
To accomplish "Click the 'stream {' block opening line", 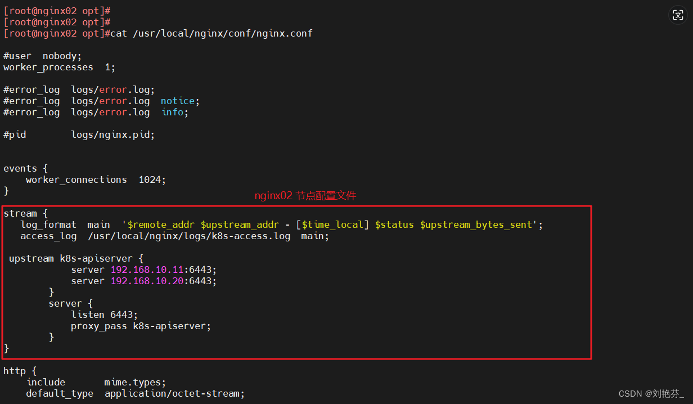I will [26, 214].
